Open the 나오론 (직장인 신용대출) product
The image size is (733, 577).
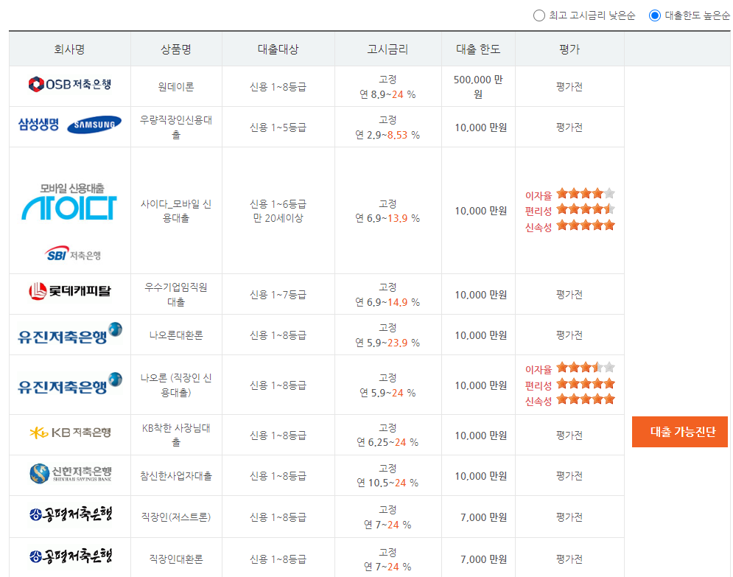[x=176, y=385]
